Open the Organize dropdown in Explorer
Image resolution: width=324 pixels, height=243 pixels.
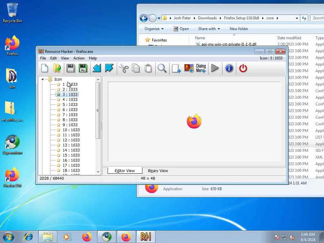tap(154, 29)
